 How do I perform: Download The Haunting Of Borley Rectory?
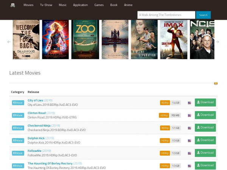click(205, 165)
